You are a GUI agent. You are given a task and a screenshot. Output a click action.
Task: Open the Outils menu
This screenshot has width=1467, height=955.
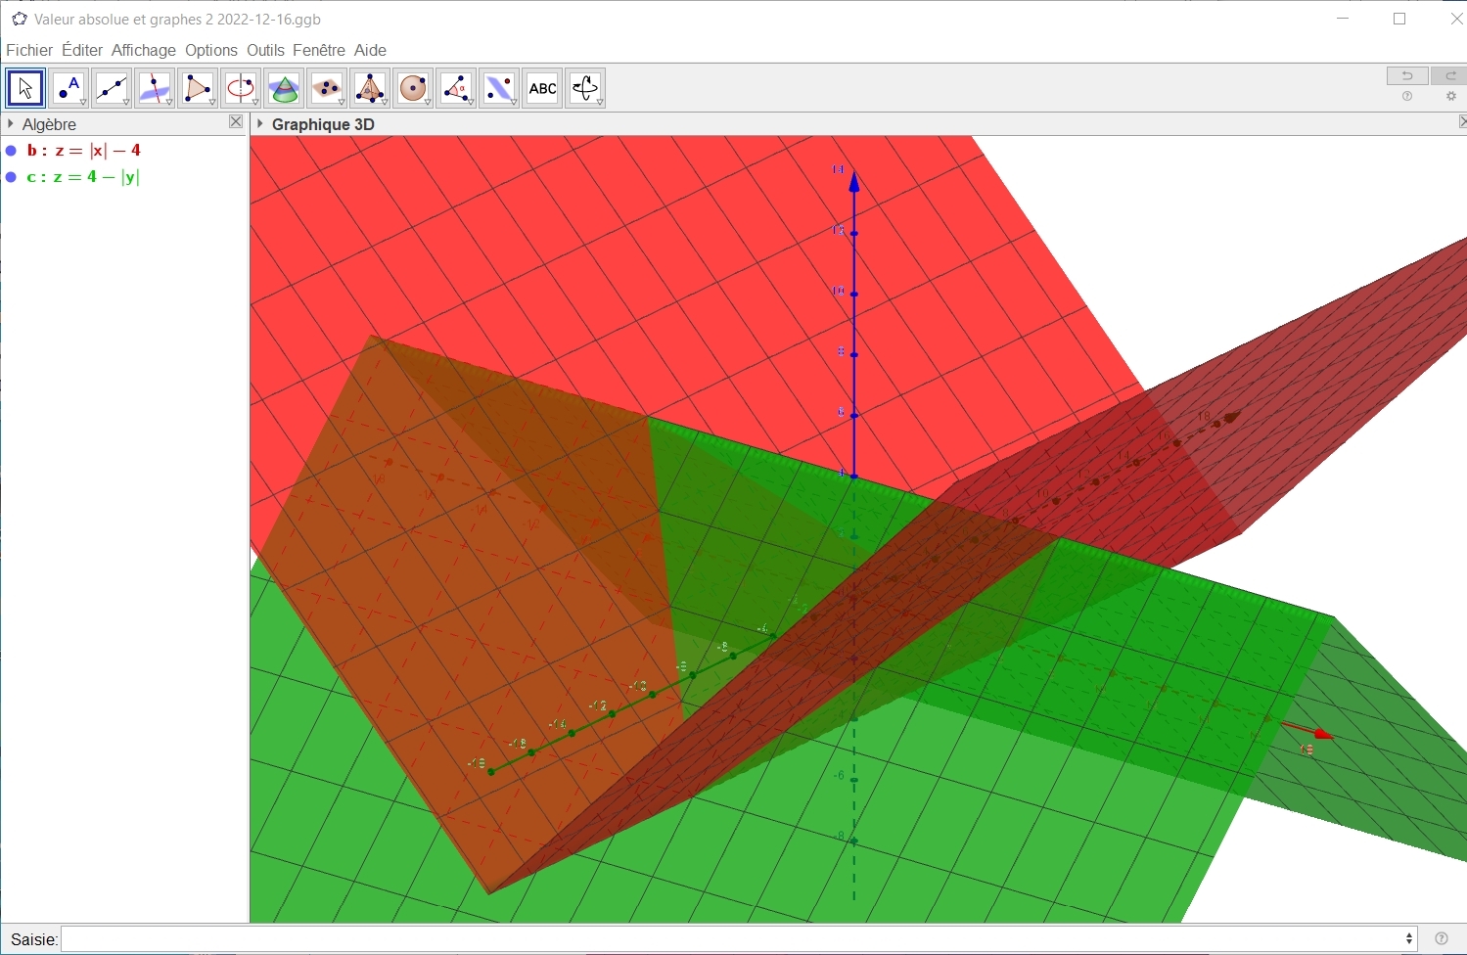click(265, 50)
